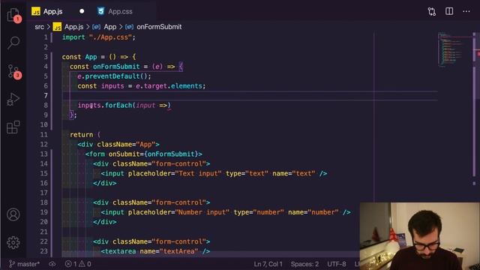
Task: Open the Explorer view in activity bar
Action: pyautogui.click(x=13, y=15)
